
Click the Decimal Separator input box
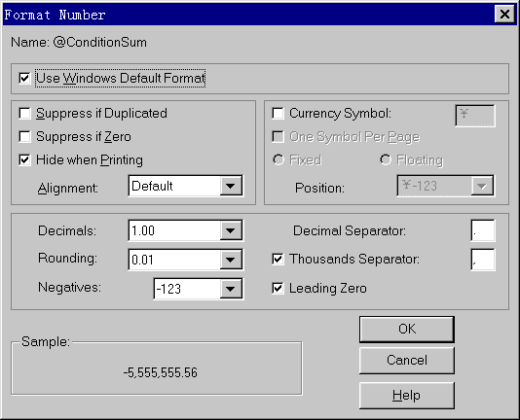click(483, 230)
